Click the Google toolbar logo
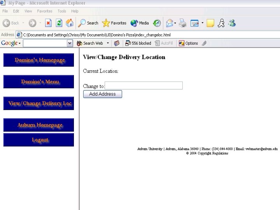The image size is (280, 210). click(x=9, y=43)
